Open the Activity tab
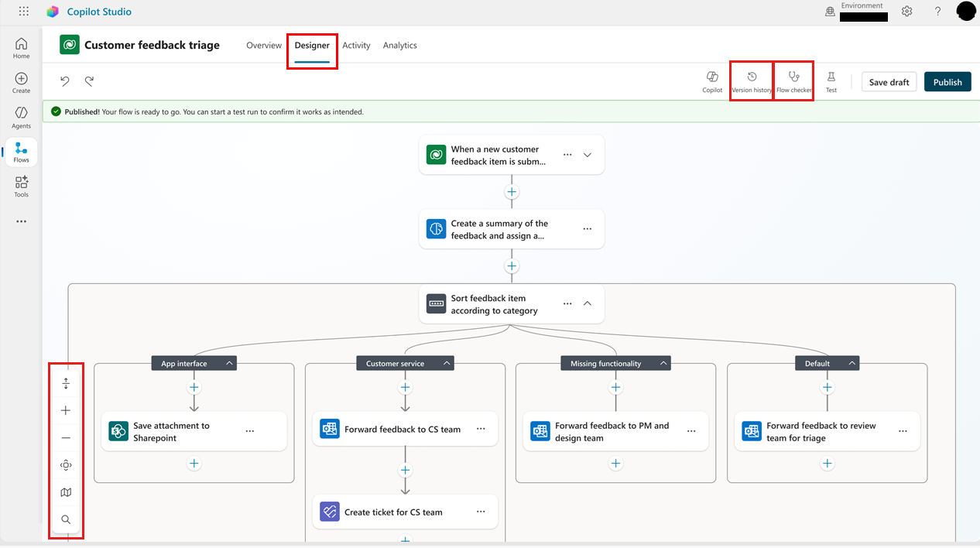Screen dimensions: 980x548 click(x=356, y=45)
